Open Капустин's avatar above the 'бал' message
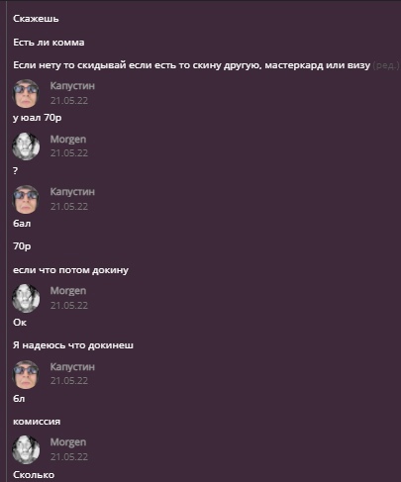Image resolution: width=401 pixels, height=482 pixels. click(x=26, y=199)
